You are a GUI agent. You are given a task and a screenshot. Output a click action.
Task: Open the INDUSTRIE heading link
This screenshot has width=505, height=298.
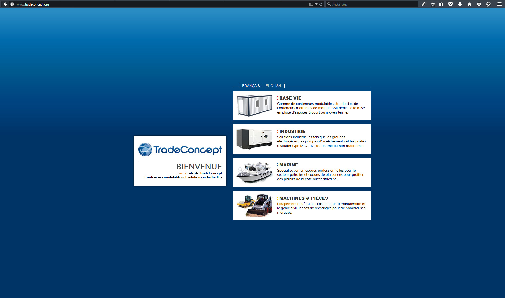292,131
